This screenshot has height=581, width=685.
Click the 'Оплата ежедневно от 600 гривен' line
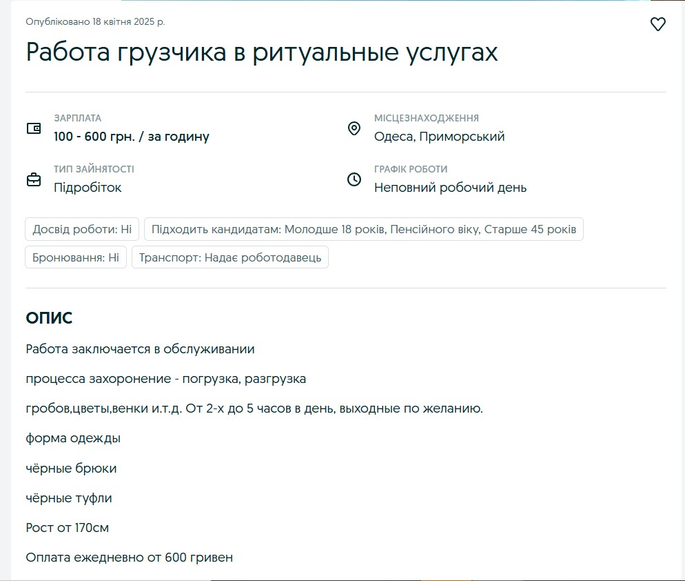(129, 558)
